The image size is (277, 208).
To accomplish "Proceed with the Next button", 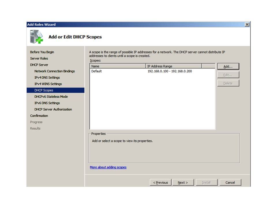I will point(183,182).
